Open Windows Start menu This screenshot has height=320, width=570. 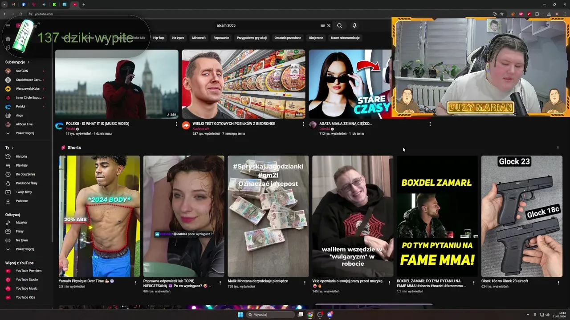(240, 315)
